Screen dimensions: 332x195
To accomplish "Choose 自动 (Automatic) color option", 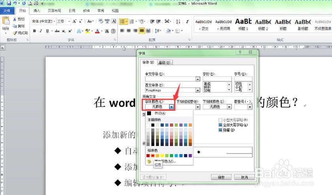I will click(169, 113).
